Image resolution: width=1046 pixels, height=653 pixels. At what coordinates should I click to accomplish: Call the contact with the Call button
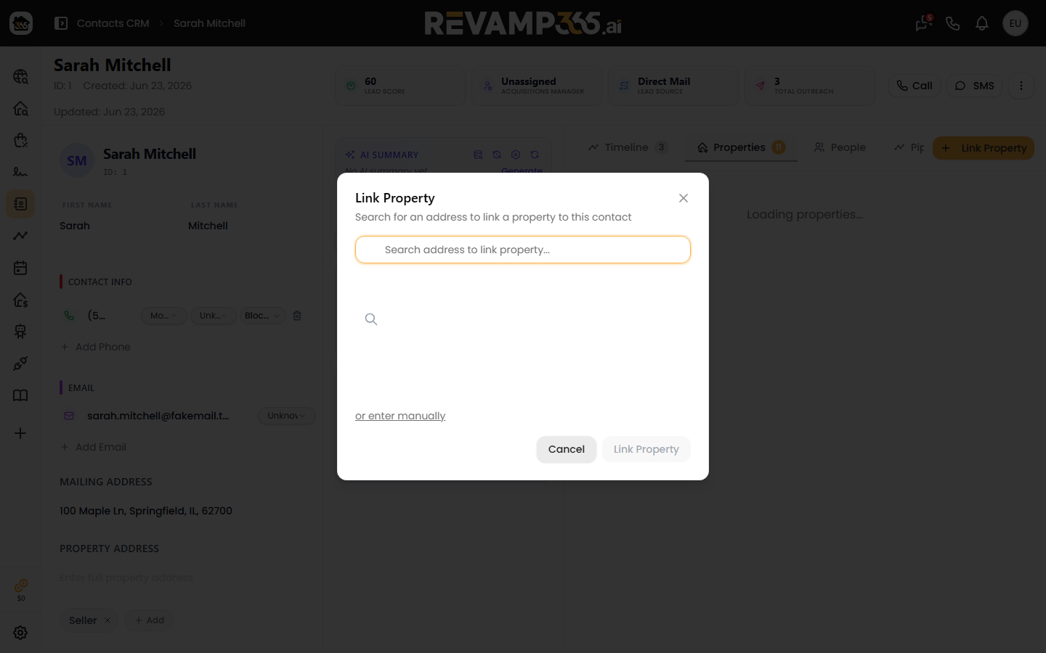(x=915, y=86)
